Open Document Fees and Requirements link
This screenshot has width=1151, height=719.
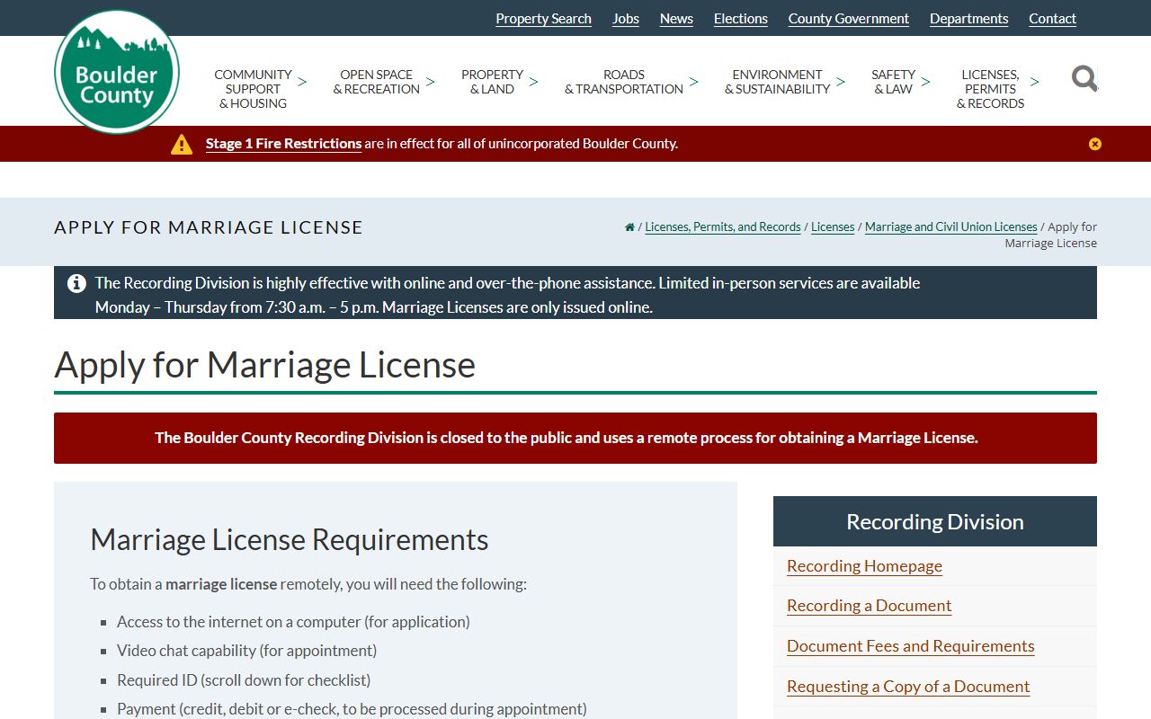pyautogui.click(x=910, y=646)
